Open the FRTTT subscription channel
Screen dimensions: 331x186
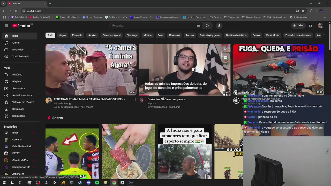click(x=20, y=153)
